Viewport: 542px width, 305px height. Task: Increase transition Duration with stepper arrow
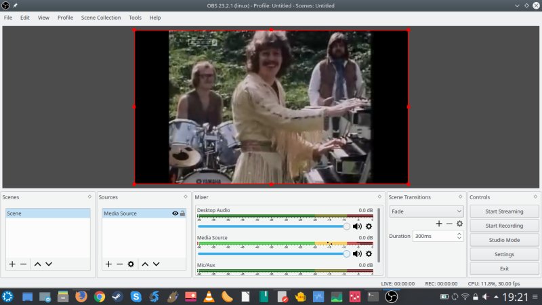pyautogui.click(x=459, y=234)
